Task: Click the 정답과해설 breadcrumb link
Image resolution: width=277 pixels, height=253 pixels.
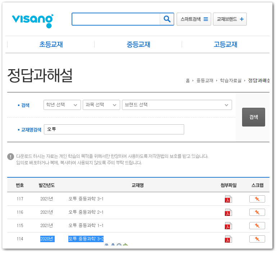Action: click(259, 81)
